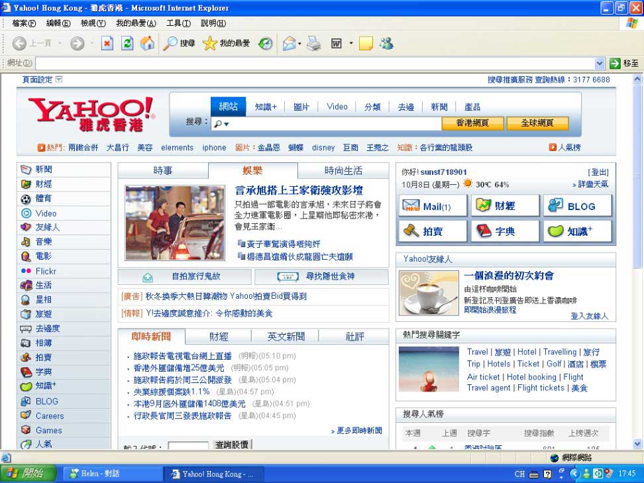Open 音樂 via the music note sidebar icon
Viewport: 644px width, 483px height.
coord(26,242)
